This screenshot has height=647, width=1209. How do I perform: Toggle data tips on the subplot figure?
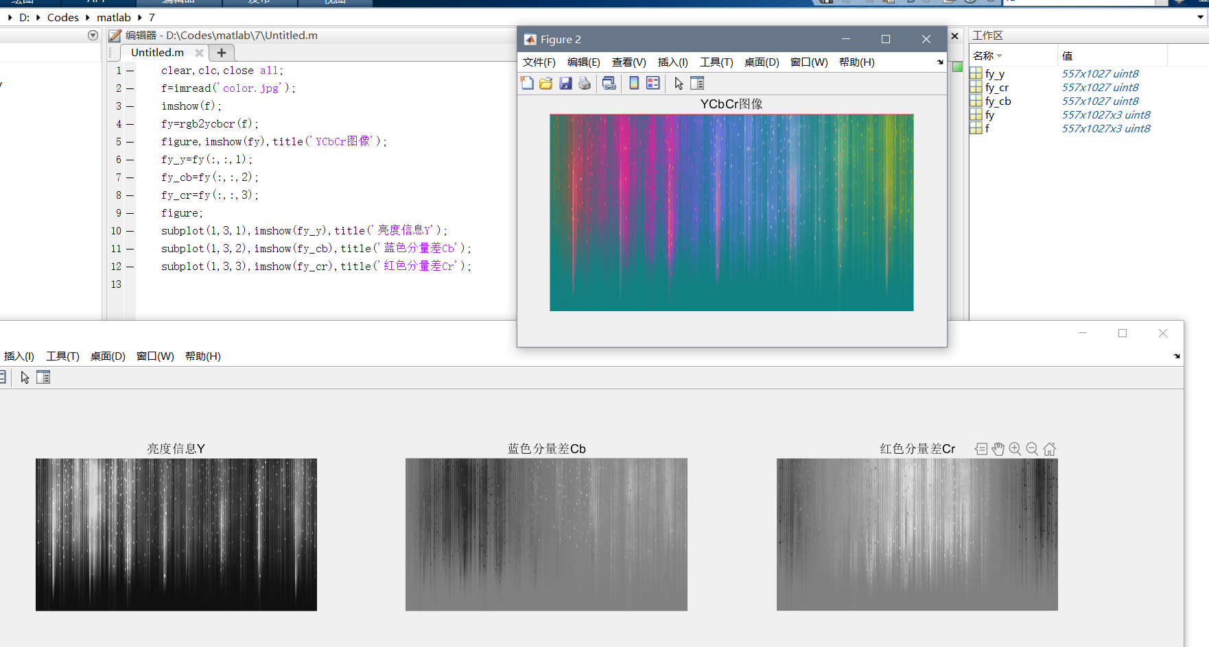[981, 448]
